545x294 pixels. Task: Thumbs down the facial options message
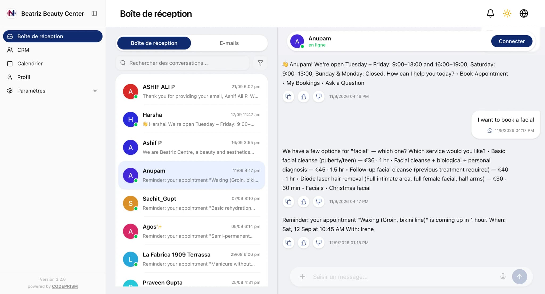coord(319,201)
